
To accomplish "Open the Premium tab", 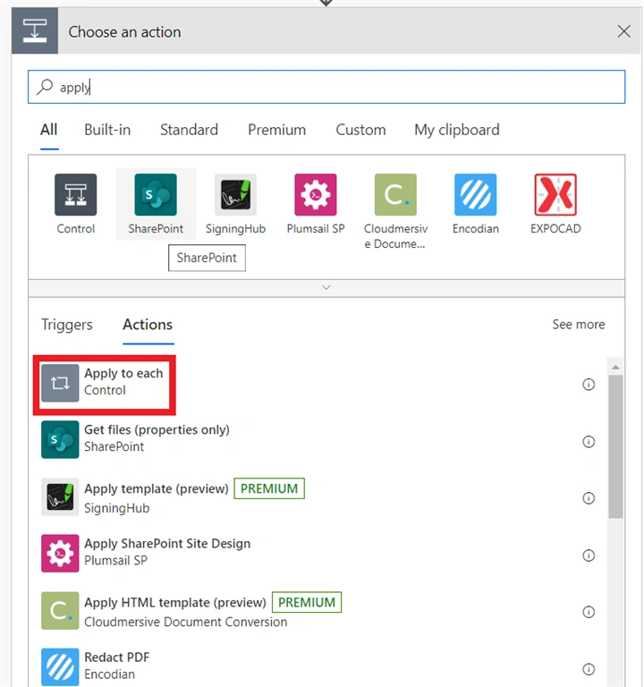I will pos(276,130).
